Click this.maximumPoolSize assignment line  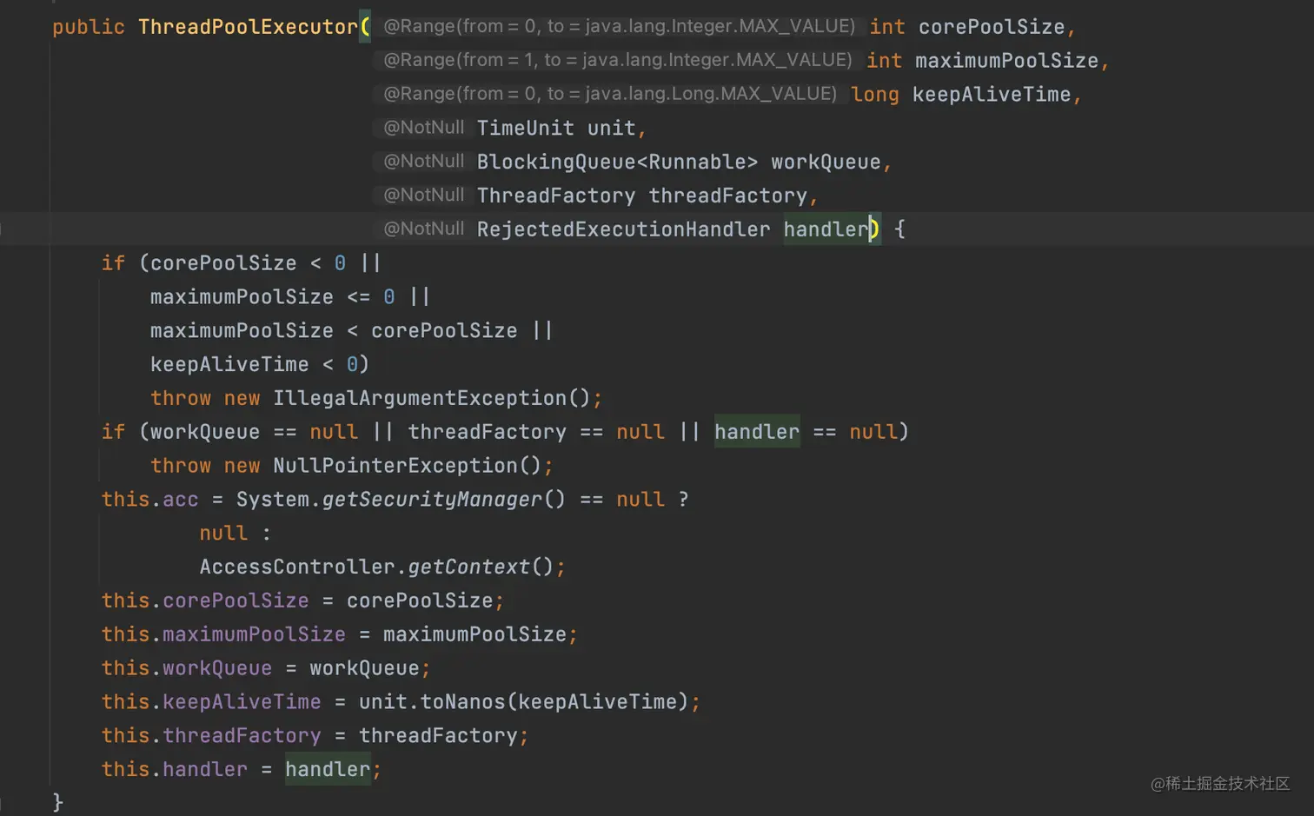coord(340,635)
